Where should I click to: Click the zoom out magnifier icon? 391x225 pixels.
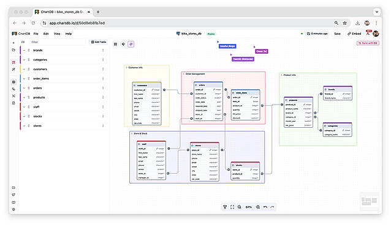[240, 207]
